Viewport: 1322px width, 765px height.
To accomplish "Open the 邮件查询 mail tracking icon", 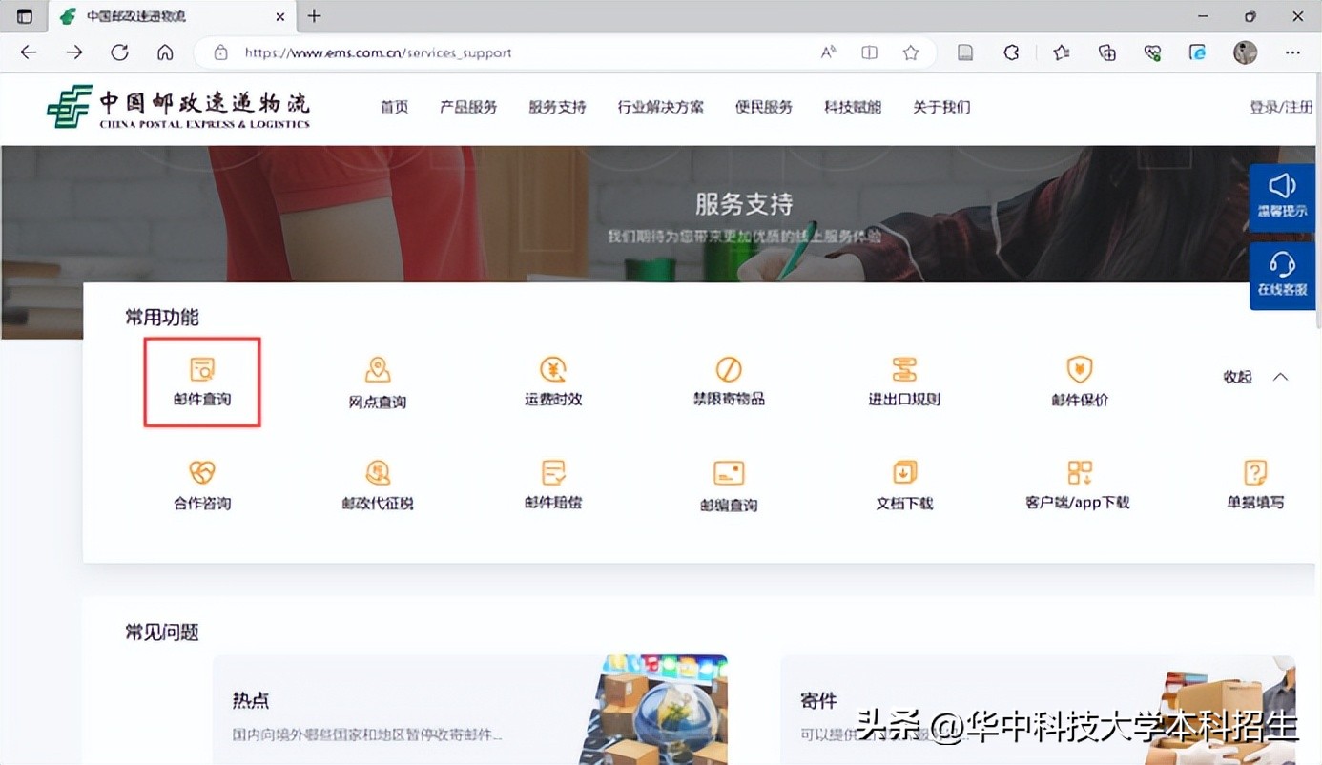I will pos(202,382).
